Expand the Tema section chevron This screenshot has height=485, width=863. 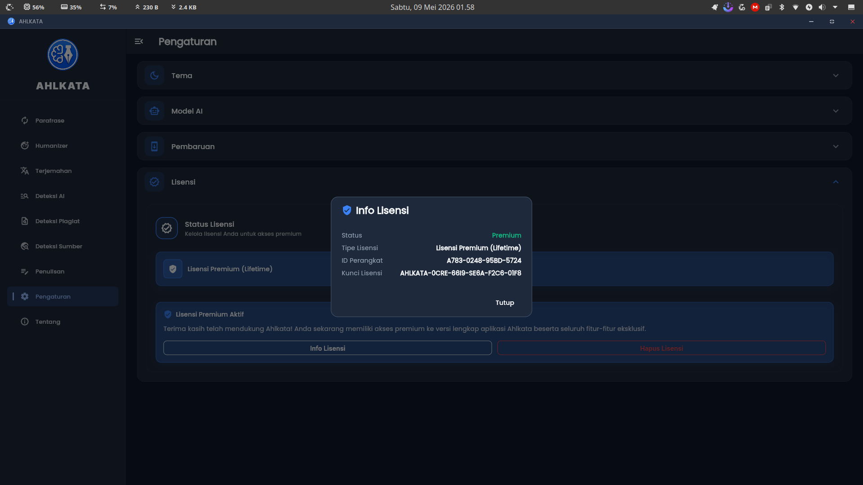836,75
